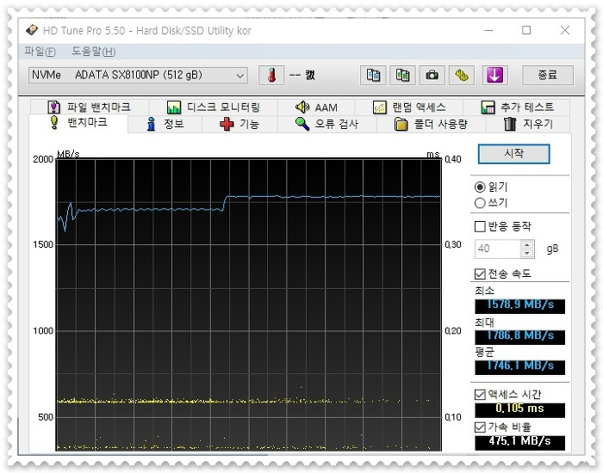Toggle the 전송 속도 transfer rate checkbox
Image resolution: width=603 pixels, height=473 pixels.
(480, 274)
